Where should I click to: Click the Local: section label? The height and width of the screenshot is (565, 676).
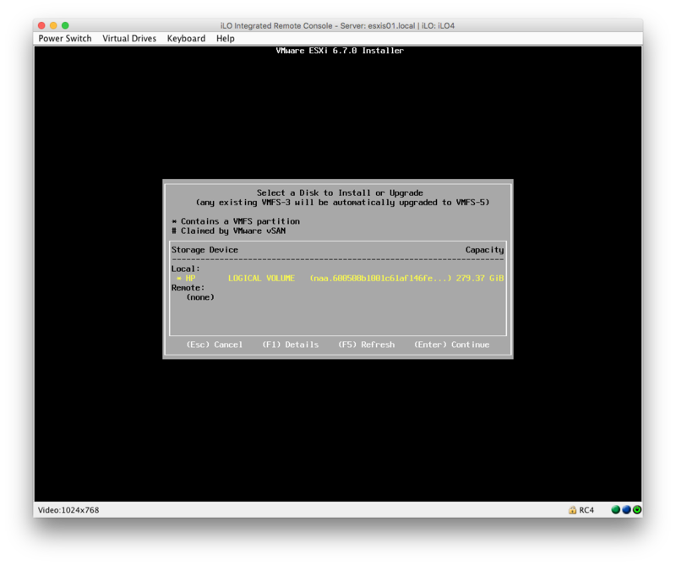pyautogui.click(x=185, y=269)
